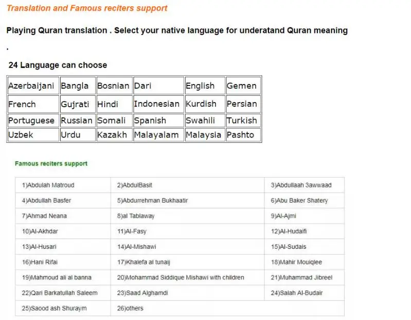Select the Indonesian language cell

[x=158, y=104]
